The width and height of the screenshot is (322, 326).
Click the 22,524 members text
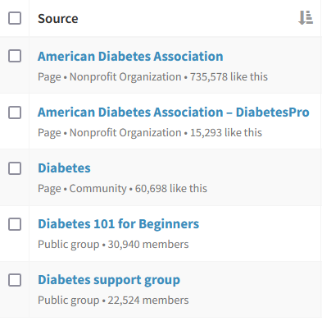(x=148, y=300)
